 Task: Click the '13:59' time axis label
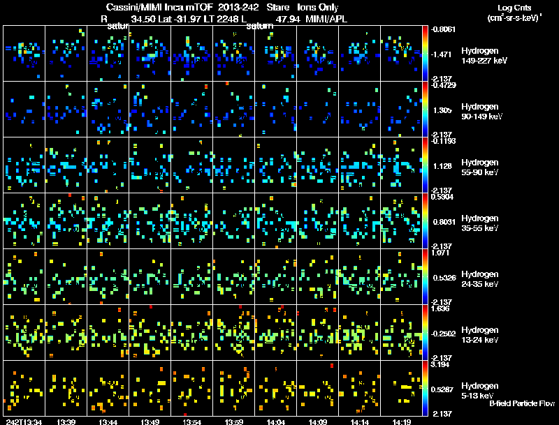pyautogui.click(x=234, y=422)
